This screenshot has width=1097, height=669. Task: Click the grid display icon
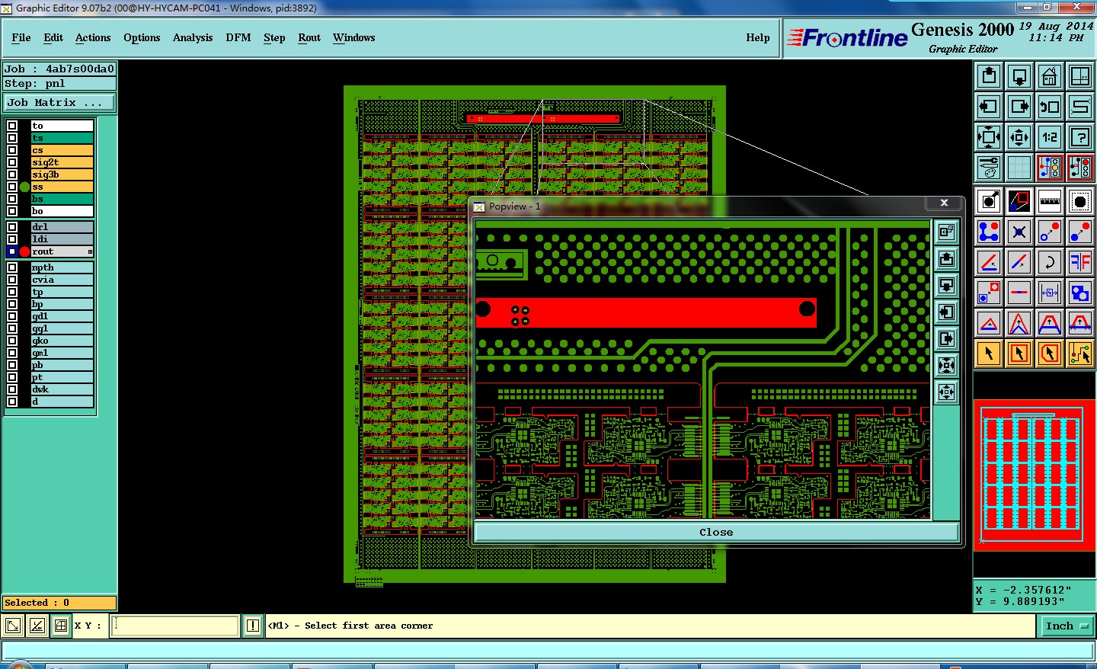pyautogui.click(x=1019, y=167)
